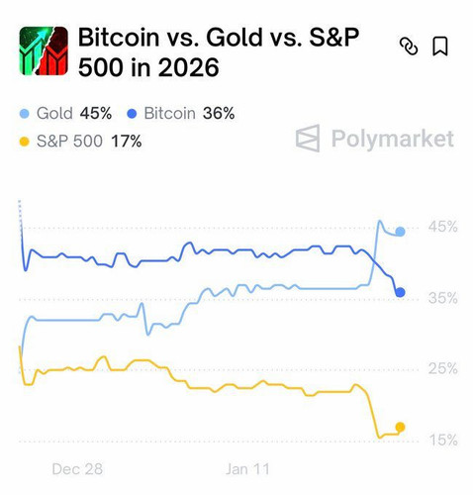Click the Gold line endpoint marker
The image size is (473, 495).
click(400, 232)
